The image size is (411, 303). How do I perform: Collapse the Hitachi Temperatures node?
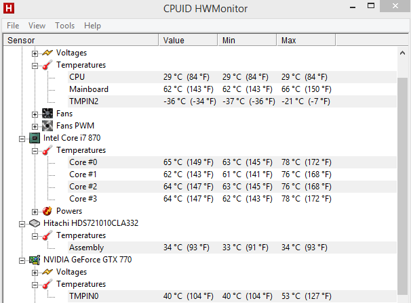coord(35,236)
